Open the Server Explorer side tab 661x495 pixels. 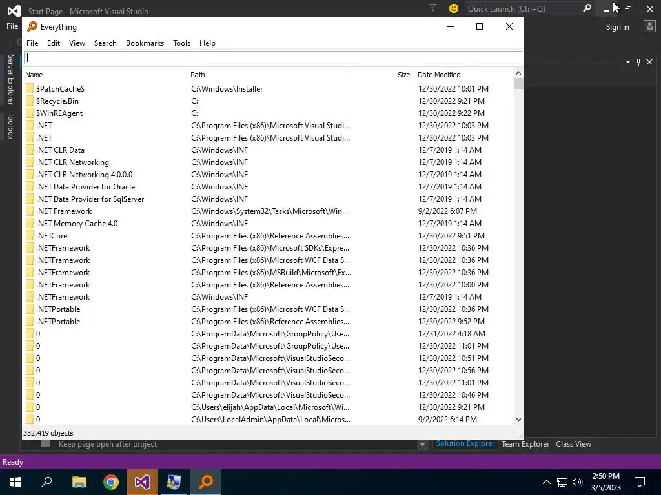point(10,79)
